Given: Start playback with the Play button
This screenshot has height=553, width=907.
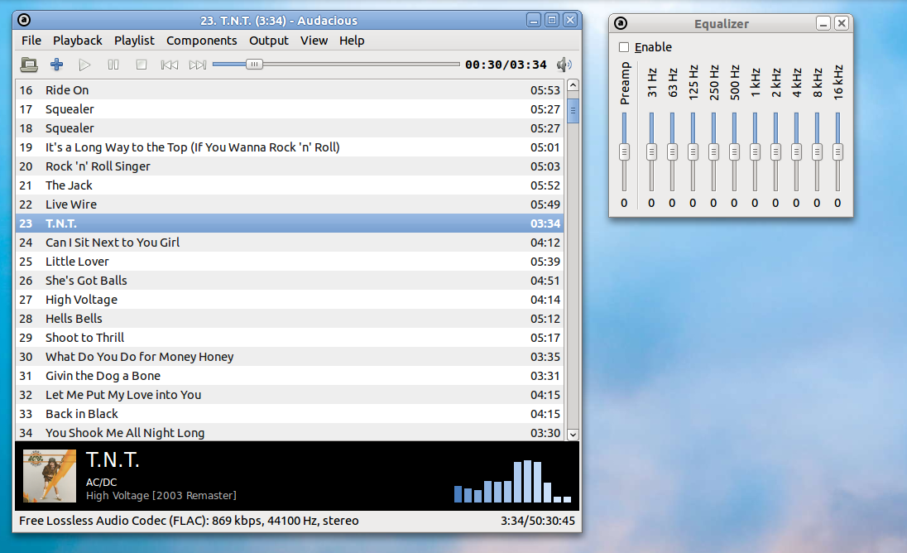Looking at the screenshot, I should click(84, 65).
